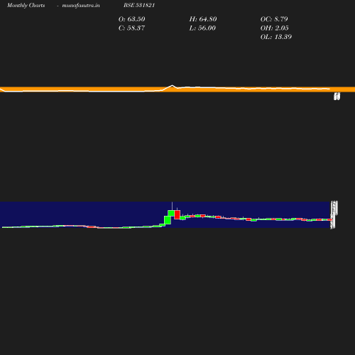Screen dimensions: 355x355
Task: Click the high price H: 64.80 value
Action: point(203,19)
